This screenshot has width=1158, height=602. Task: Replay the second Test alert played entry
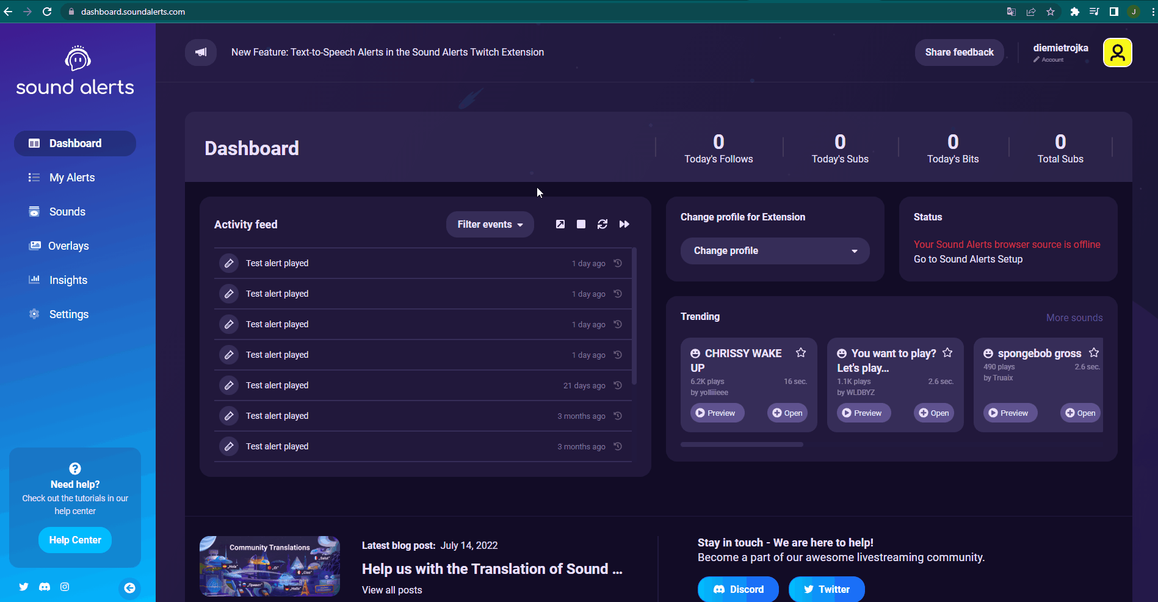click(x=618, y=294)
